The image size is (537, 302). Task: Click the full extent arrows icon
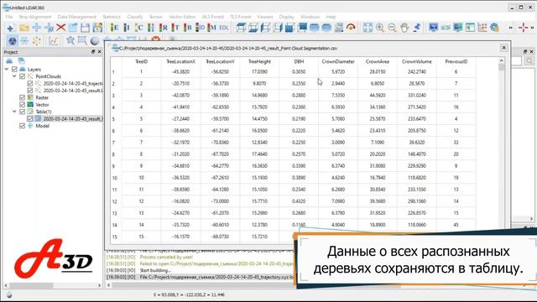point(368,28)
